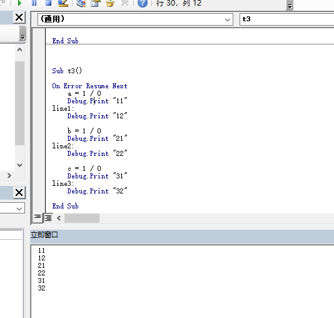The height and width of the screenshot is (318, 334).
Task: Switch to Procedure View button
Action: 38,218
